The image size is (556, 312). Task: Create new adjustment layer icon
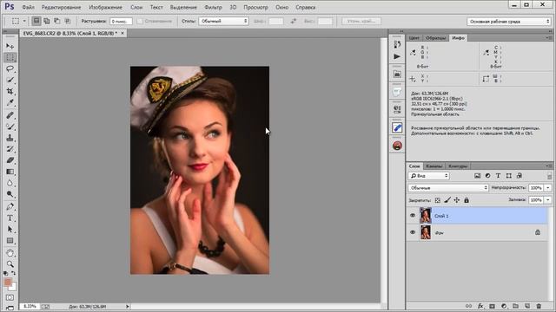[504, 306]
